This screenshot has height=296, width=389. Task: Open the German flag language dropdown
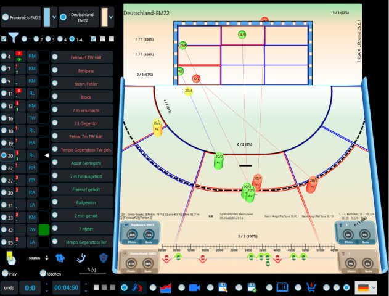coord(366,287)
